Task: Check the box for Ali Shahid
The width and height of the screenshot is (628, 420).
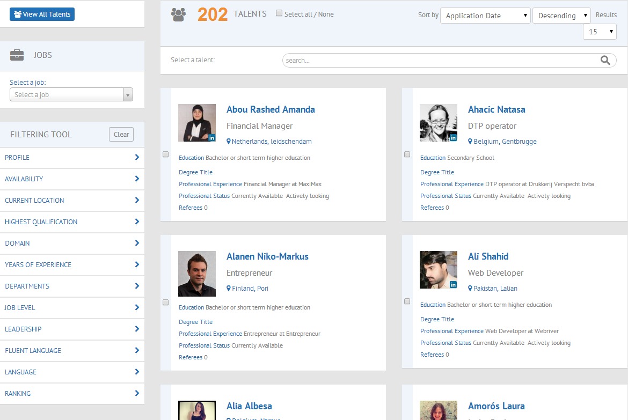Action: point(407,301)
